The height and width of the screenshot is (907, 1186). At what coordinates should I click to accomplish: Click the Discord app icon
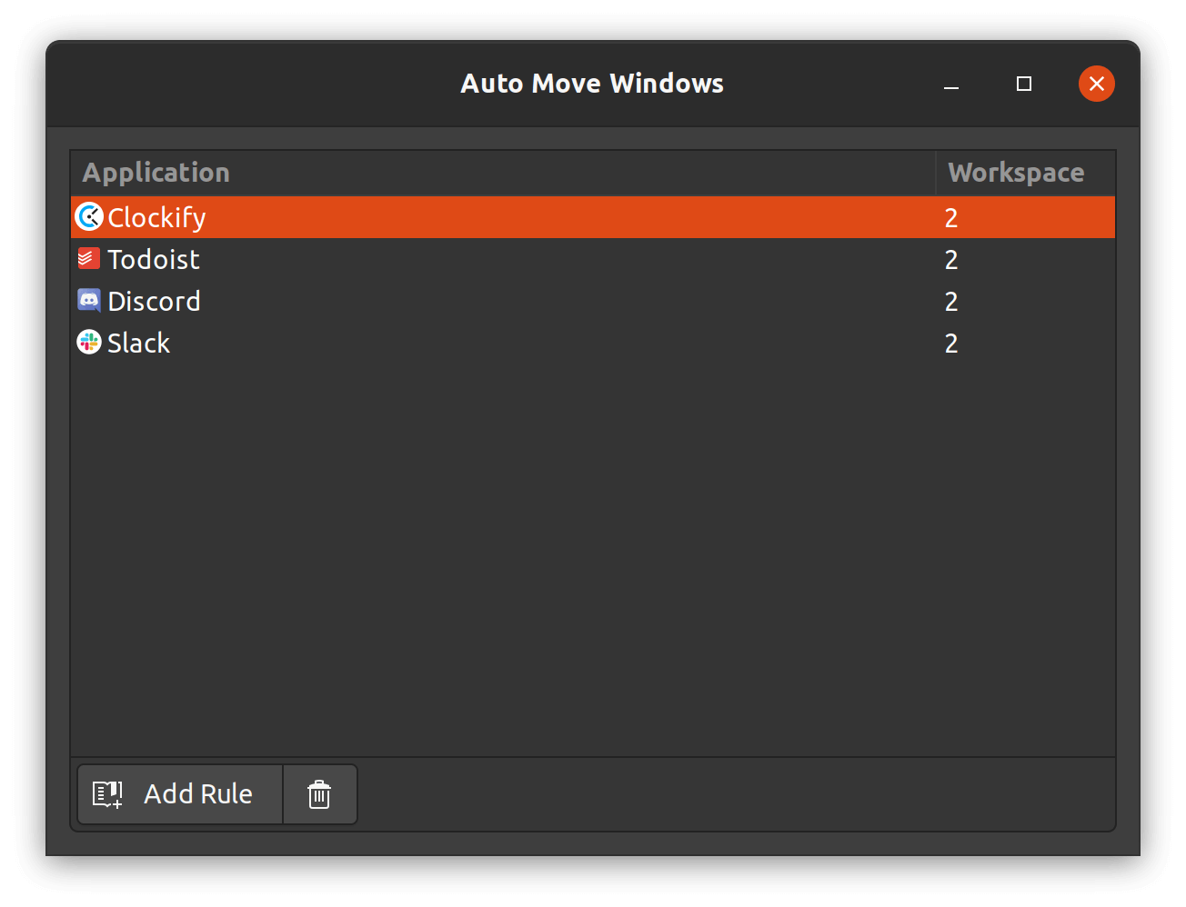(89, 301)
